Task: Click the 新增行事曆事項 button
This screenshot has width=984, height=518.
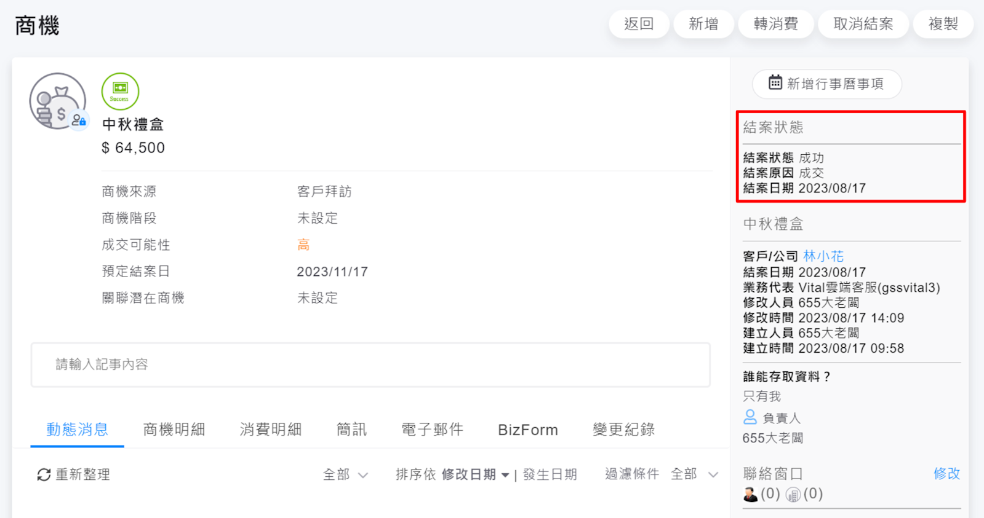Action: [827, 84]
